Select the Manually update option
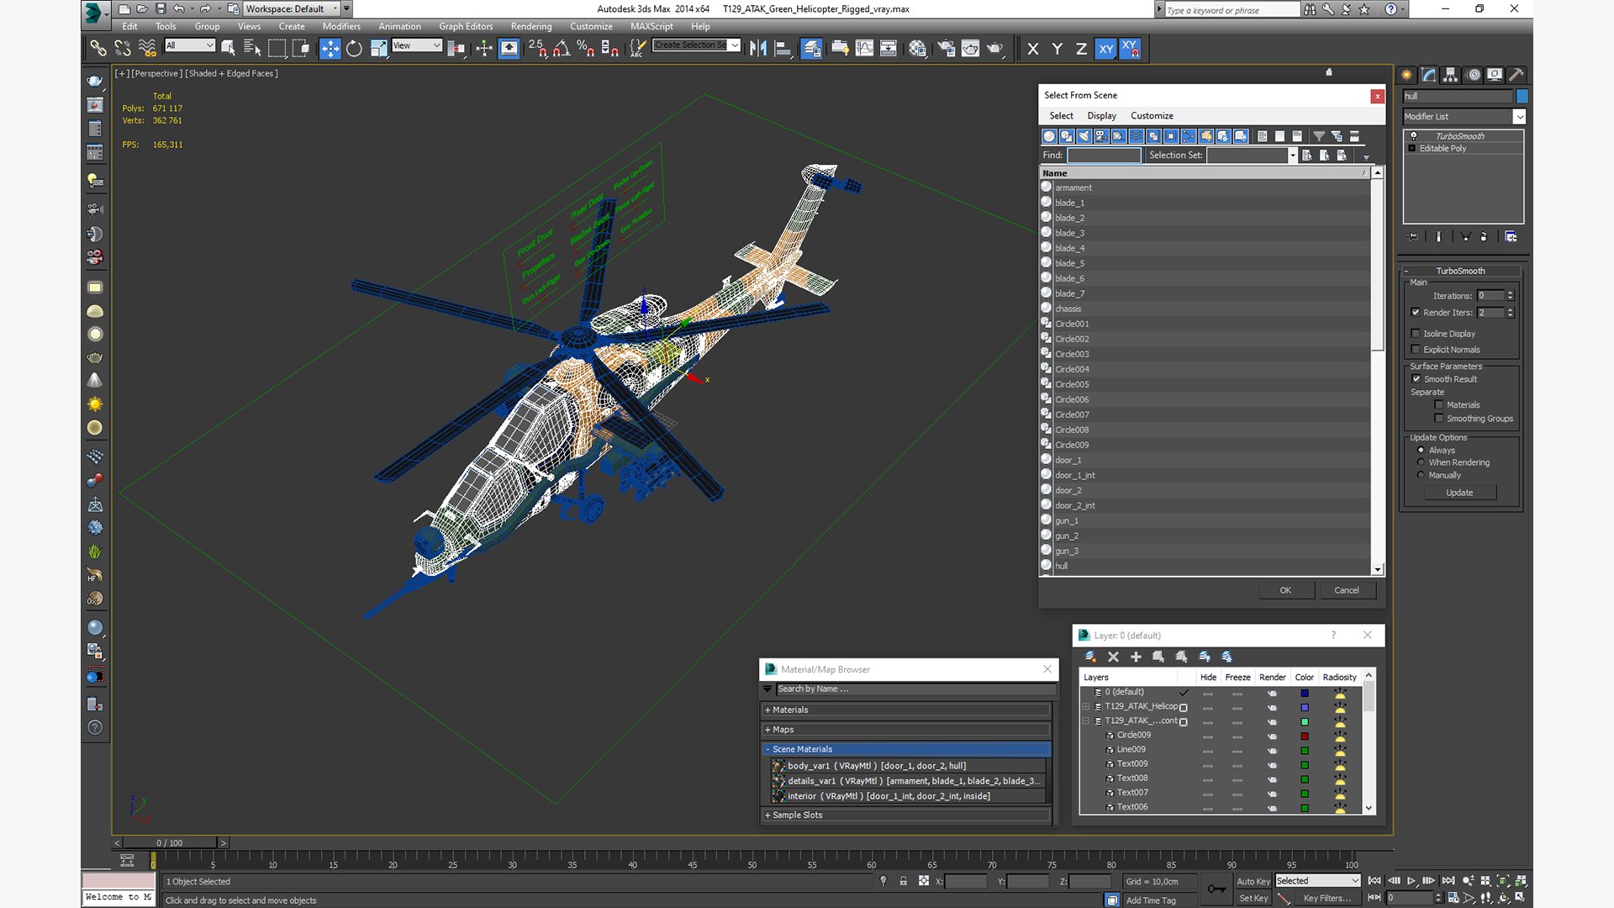This screenshot has width=1614, height=908. (x=1421, y=475)
